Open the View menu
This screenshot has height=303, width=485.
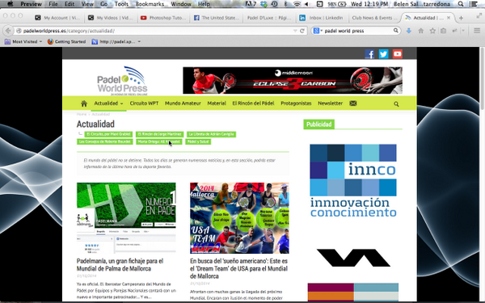87,4
